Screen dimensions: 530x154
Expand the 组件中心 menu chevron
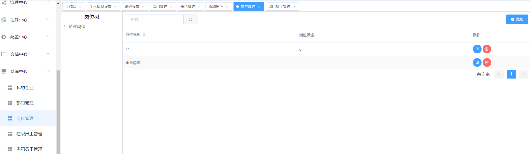[x=48, y=19]
